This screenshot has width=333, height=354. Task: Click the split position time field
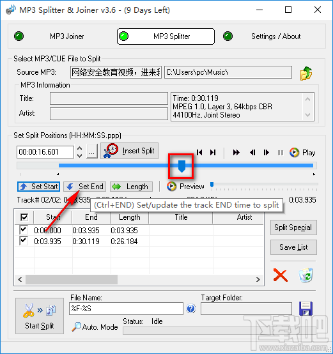45,152
